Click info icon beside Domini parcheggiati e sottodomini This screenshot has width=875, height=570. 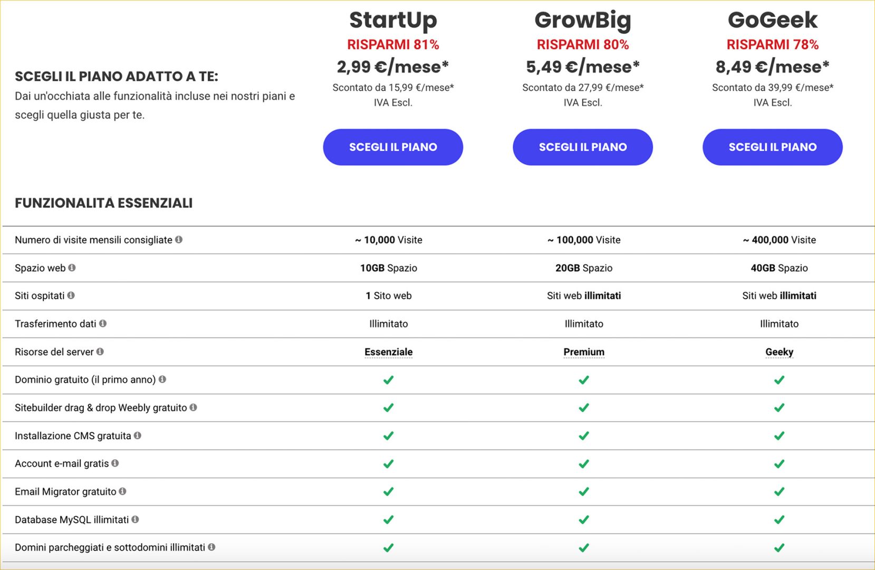[x=211, y=547]
